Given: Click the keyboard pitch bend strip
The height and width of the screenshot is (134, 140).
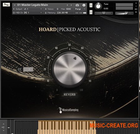Looking at the screenshot, I should click(9, 127).
